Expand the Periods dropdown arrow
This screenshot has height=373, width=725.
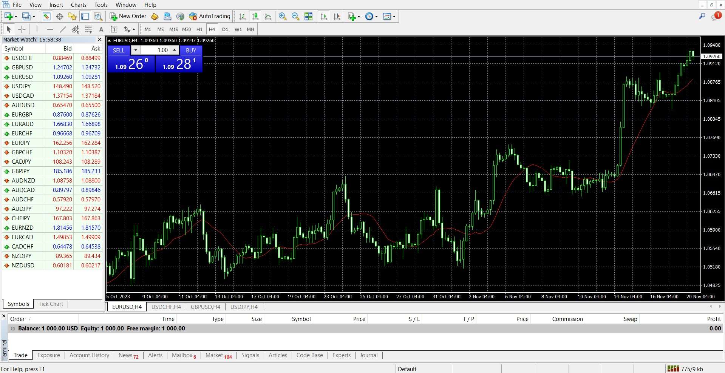376,17
